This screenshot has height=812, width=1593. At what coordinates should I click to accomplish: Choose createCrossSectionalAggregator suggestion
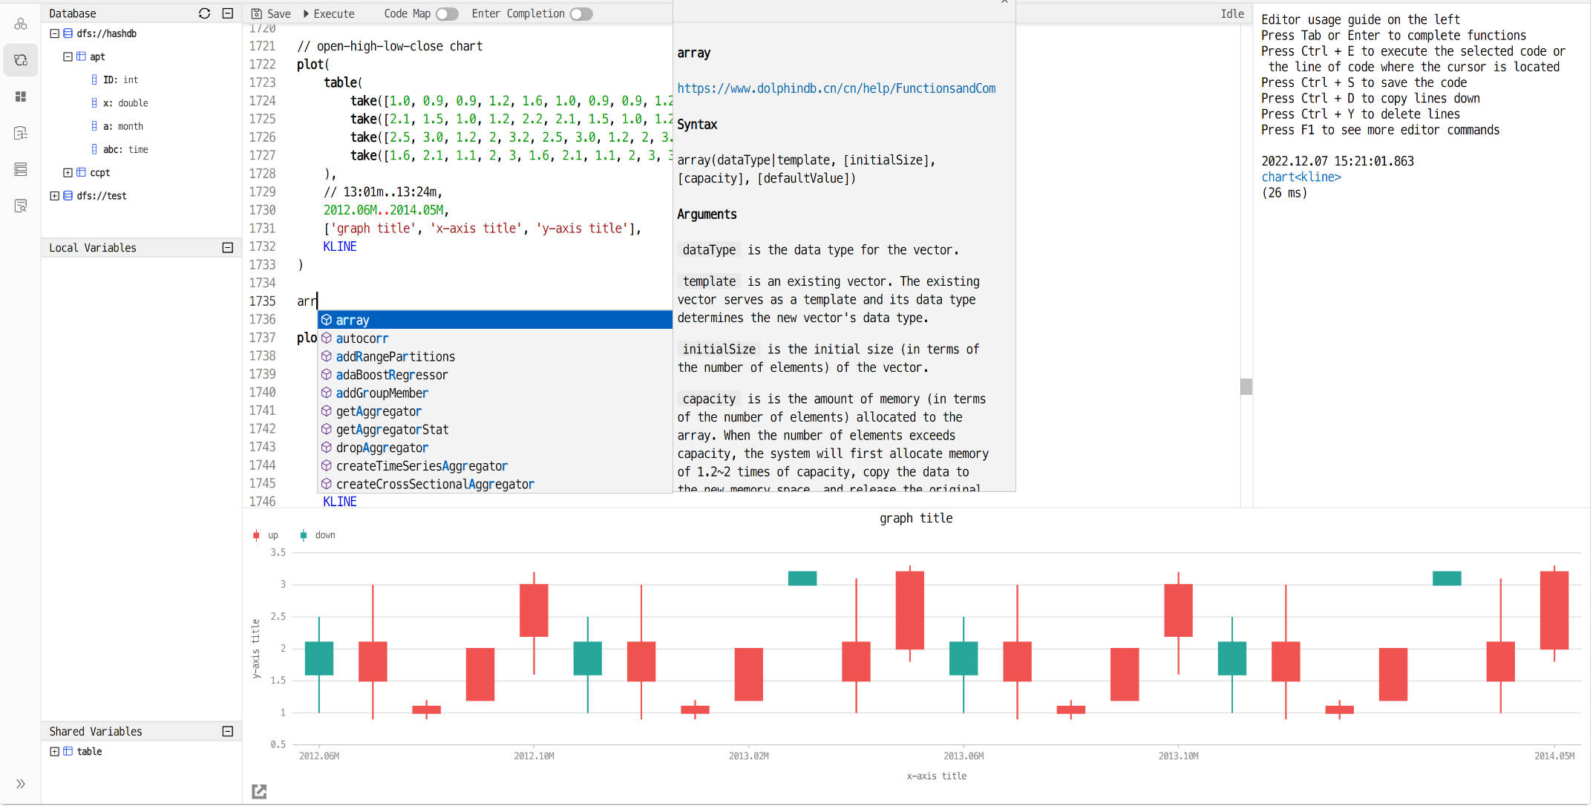[495, 484]
